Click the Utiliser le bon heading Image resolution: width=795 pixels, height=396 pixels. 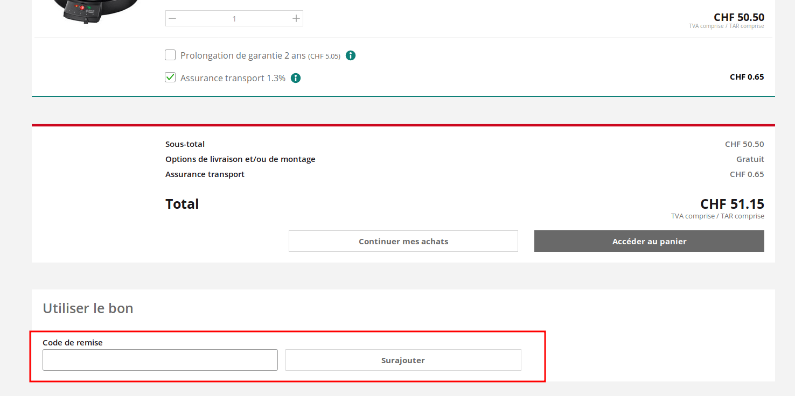click(x=88, y=308)
